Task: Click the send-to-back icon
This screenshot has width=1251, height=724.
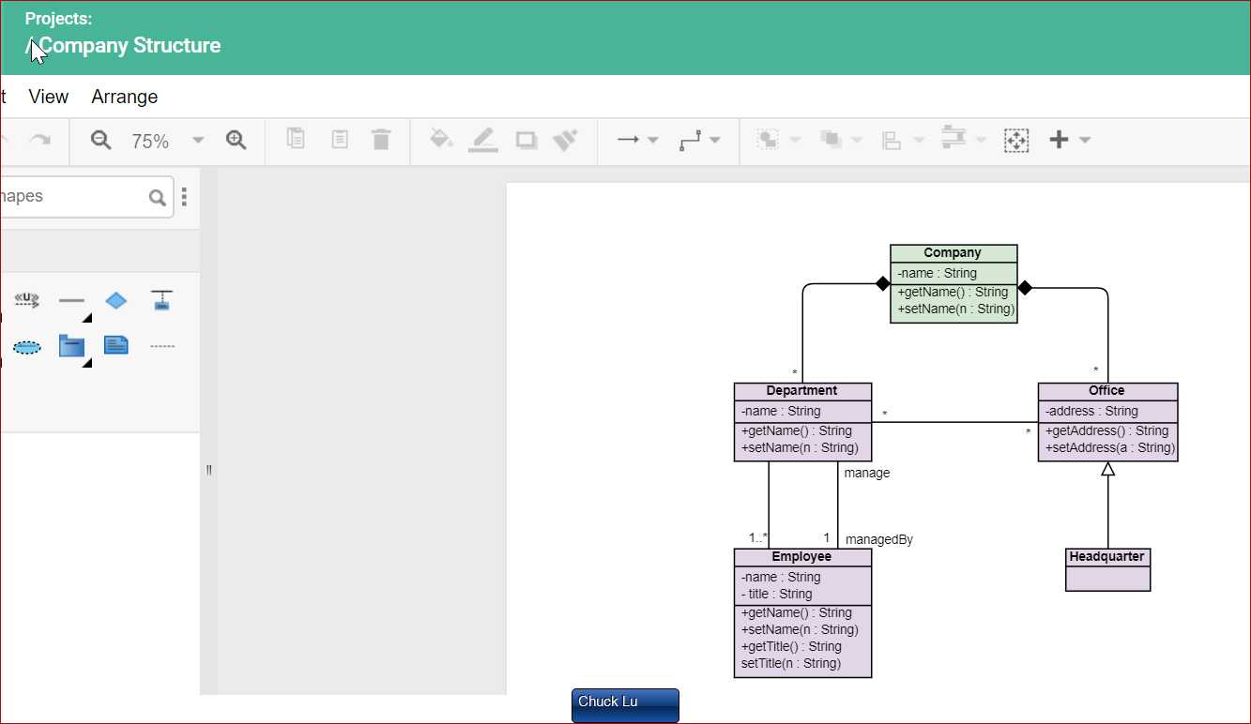Action: (x=831, y=140)
